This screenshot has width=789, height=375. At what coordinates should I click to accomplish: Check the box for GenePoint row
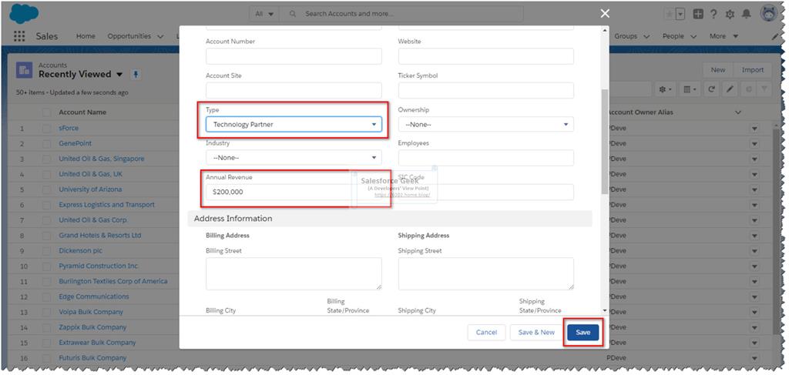point(47,143)
